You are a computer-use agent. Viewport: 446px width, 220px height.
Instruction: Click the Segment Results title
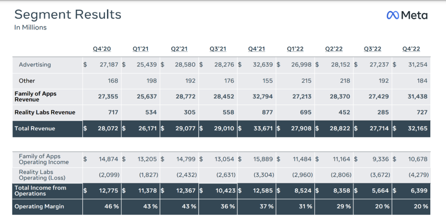coord(68,14)
